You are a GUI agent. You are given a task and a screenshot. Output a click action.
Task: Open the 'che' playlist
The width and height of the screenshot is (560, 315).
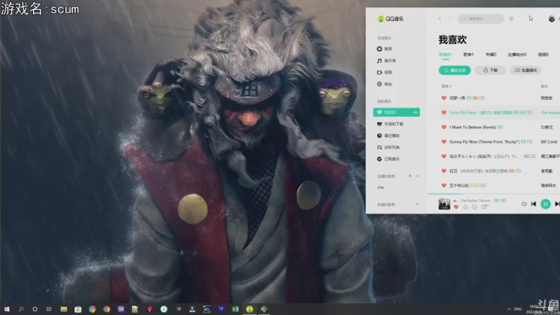coord(381,187)
